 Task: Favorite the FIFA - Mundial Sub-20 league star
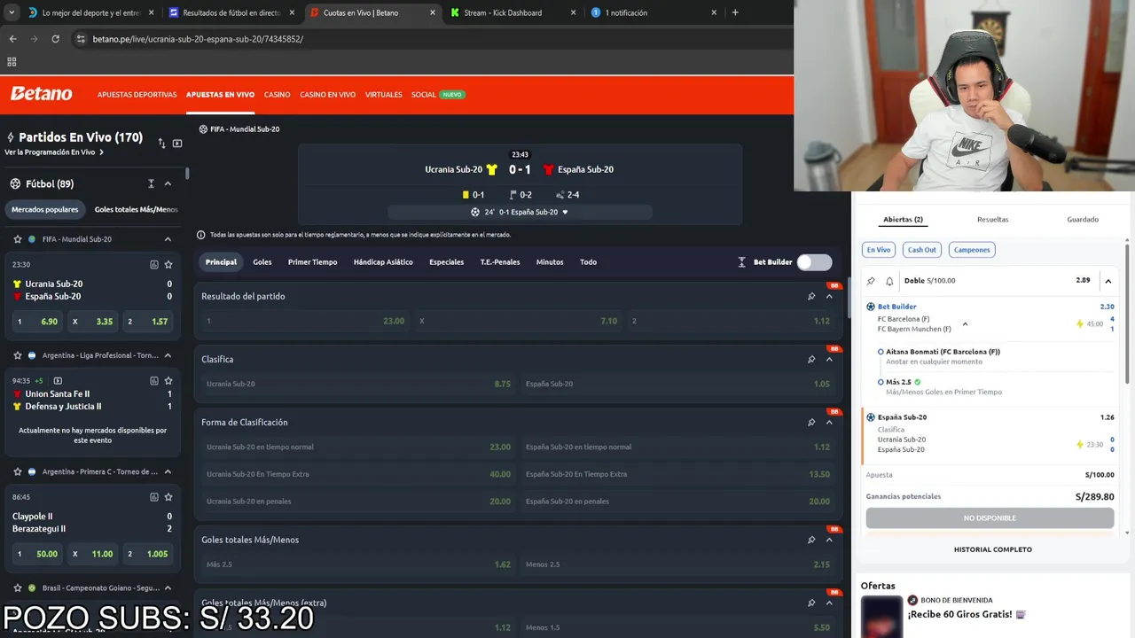point(18,239)
